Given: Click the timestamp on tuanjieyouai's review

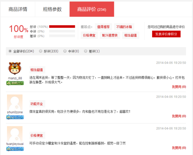Looking at the screenshot, I should click(x=171, y=128).
